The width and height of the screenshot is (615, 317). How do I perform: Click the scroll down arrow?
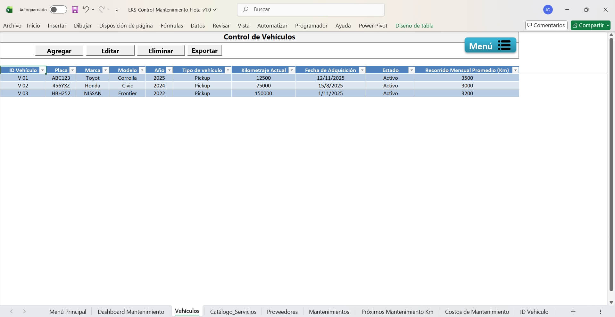[611, 302]
